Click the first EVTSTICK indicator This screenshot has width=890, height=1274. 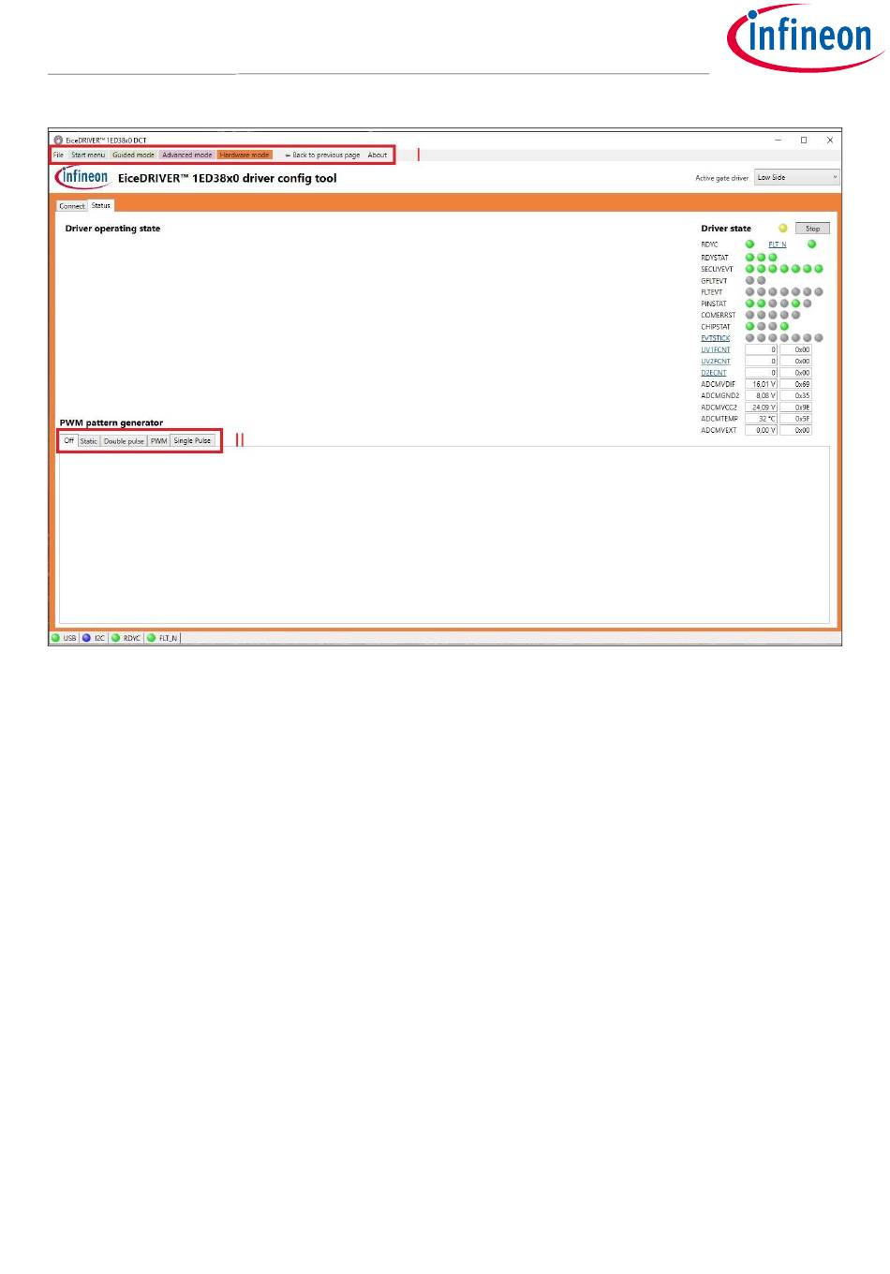749,338
